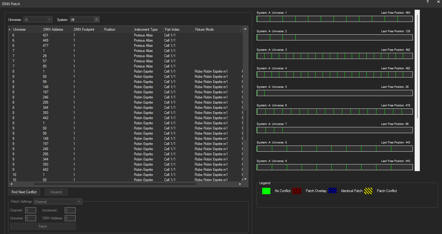Click the horizontal scroll right arrow
442x234 pixels.
tap(240, 184)
